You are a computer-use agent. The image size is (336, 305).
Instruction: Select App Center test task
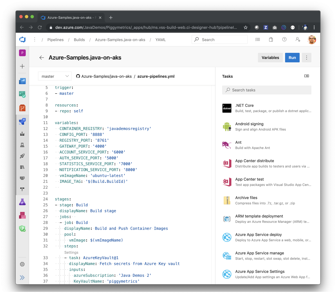click(267, 182)
